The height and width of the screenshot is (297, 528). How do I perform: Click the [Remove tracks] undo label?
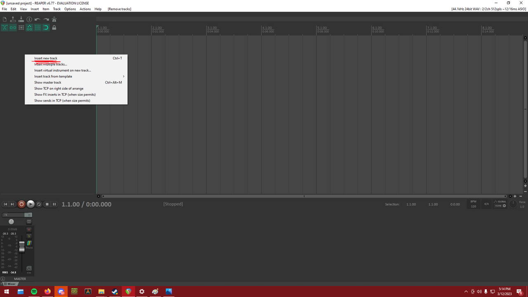click(x=120, y=9)
